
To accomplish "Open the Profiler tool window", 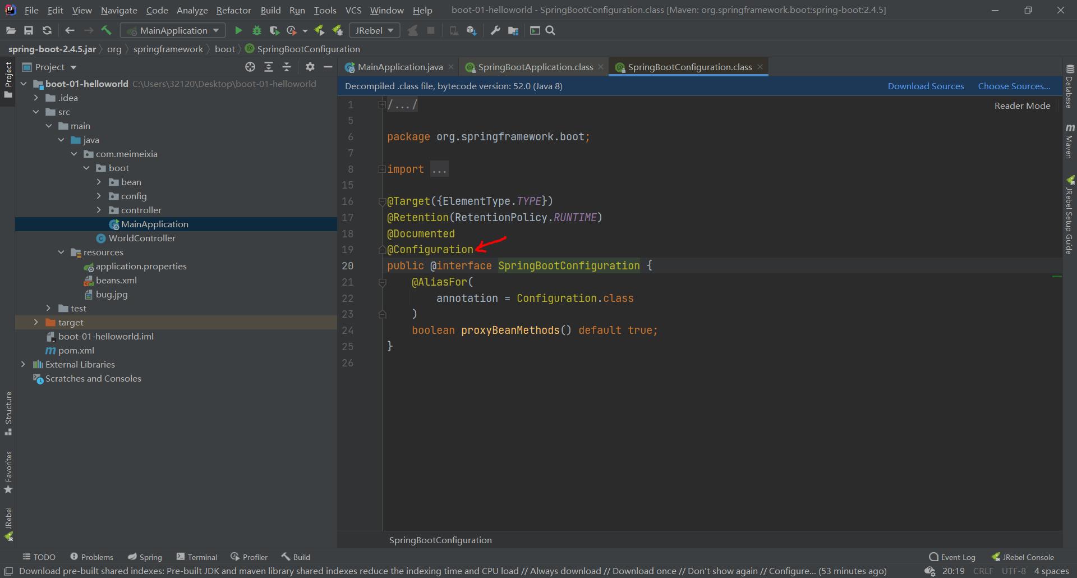I will (249, 557).
